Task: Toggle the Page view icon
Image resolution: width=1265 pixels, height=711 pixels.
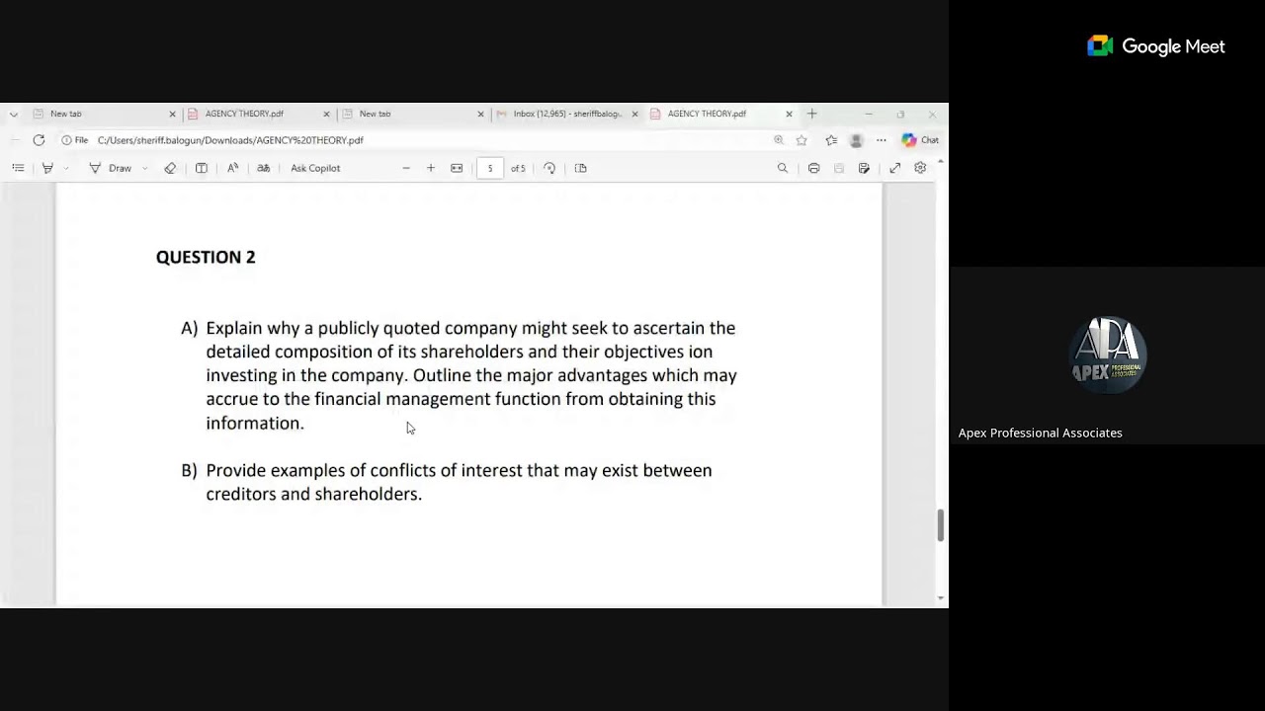Action: [581, 168]
